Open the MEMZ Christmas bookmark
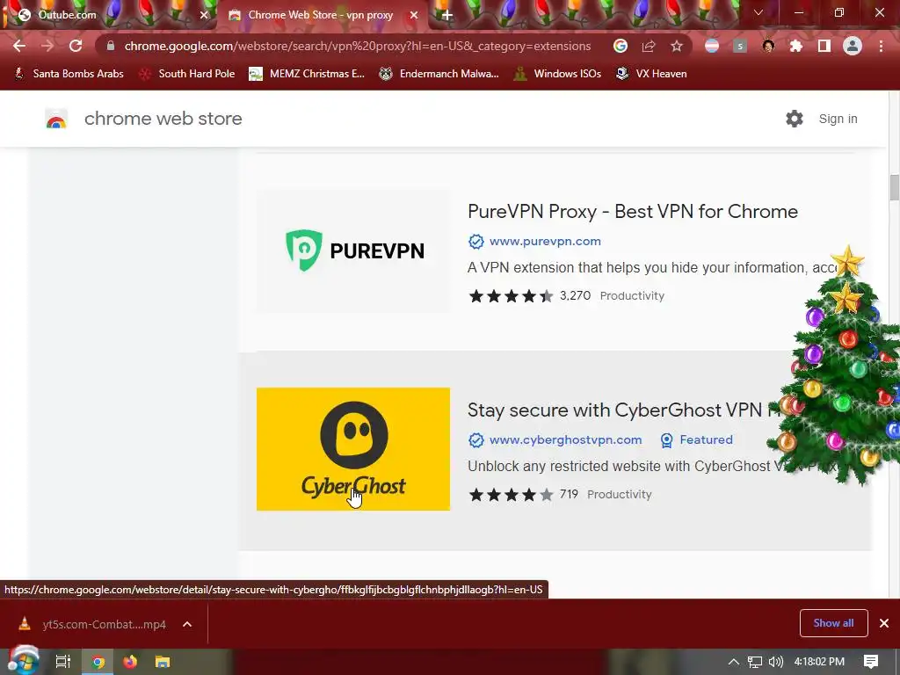Screen dimensions: 900x675 tap(307, 74)
